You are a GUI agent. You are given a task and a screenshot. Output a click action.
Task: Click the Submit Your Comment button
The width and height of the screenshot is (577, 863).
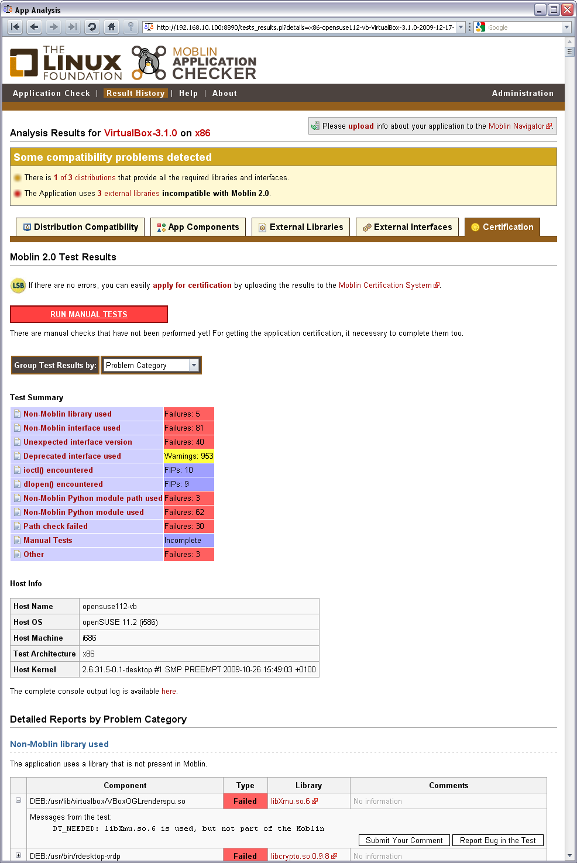(404, 840)
